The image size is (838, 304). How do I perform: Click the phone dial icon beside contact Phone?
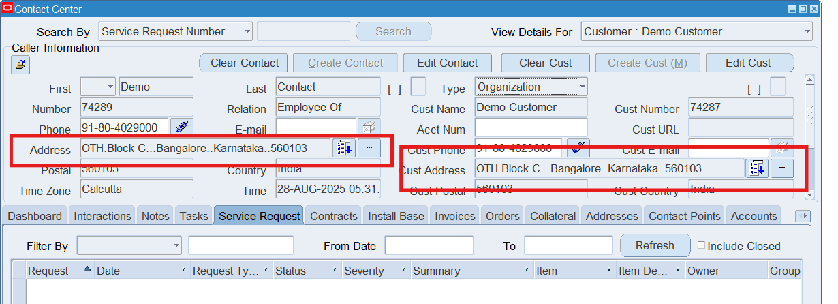click(182, 127)
